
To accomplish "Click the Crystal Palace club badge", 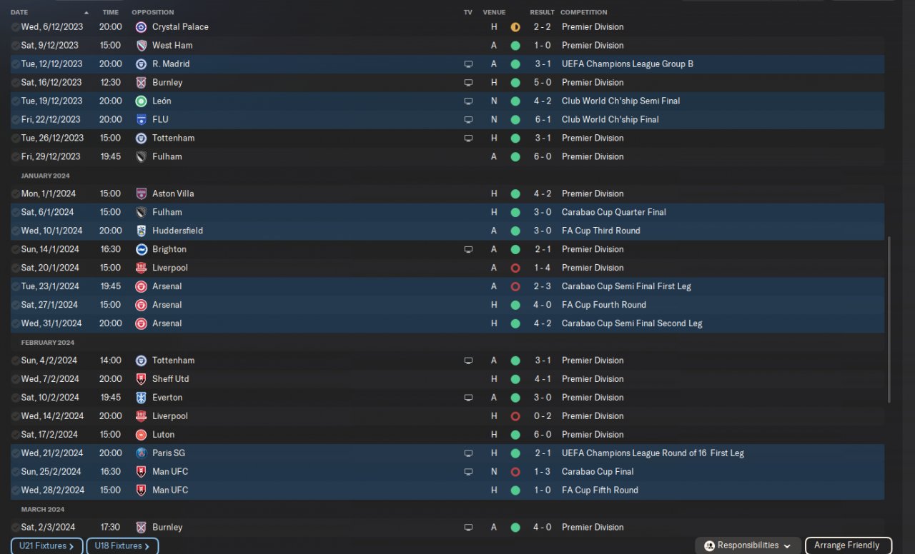I will [141, 27].
